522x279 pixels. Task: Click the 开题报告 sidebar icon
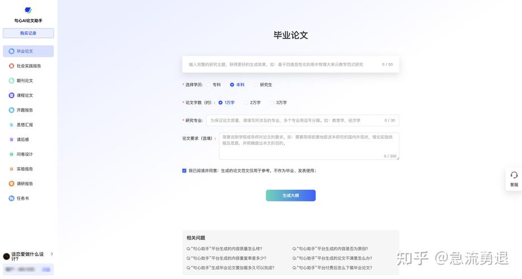coord(11,110)
